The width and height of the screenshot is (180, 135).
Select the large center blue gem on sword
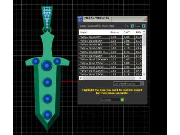46,66
